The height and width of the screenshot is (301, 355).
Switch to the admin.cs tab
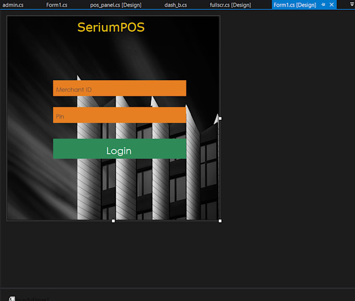click(x=13, y=5)
